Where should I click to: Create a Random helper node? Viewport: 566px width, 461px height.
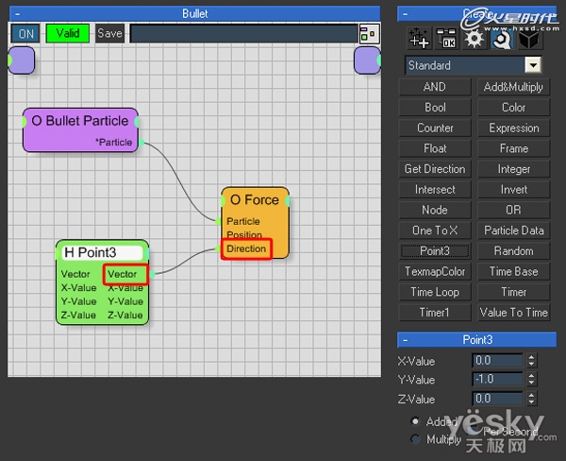[514, 251]
